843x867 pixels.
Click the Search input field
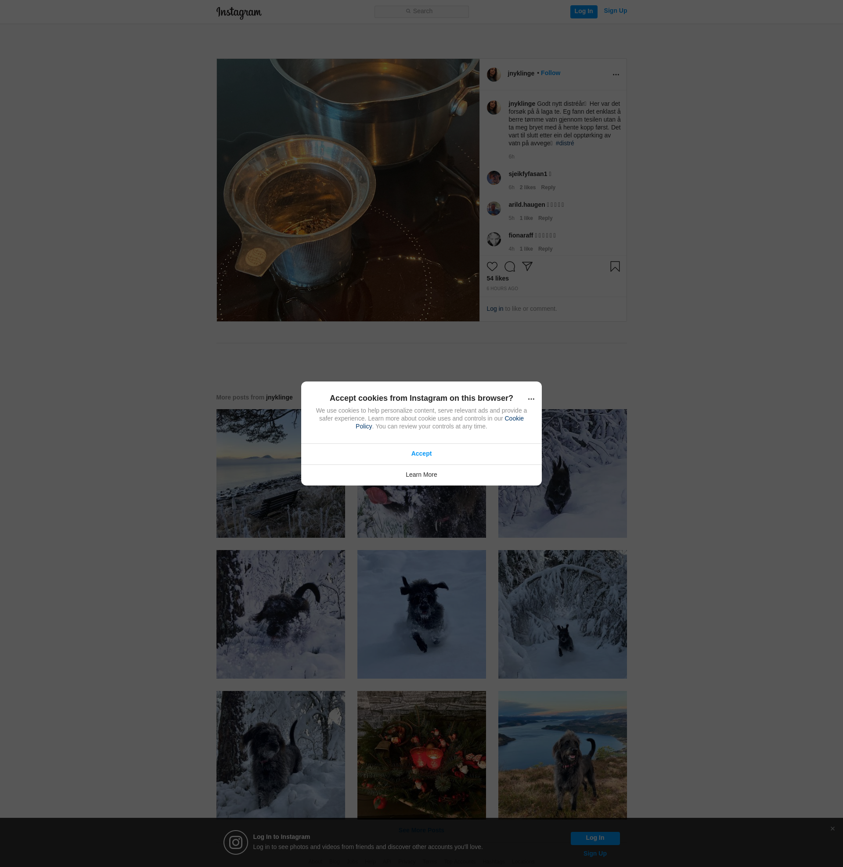(x=421, y=11)
